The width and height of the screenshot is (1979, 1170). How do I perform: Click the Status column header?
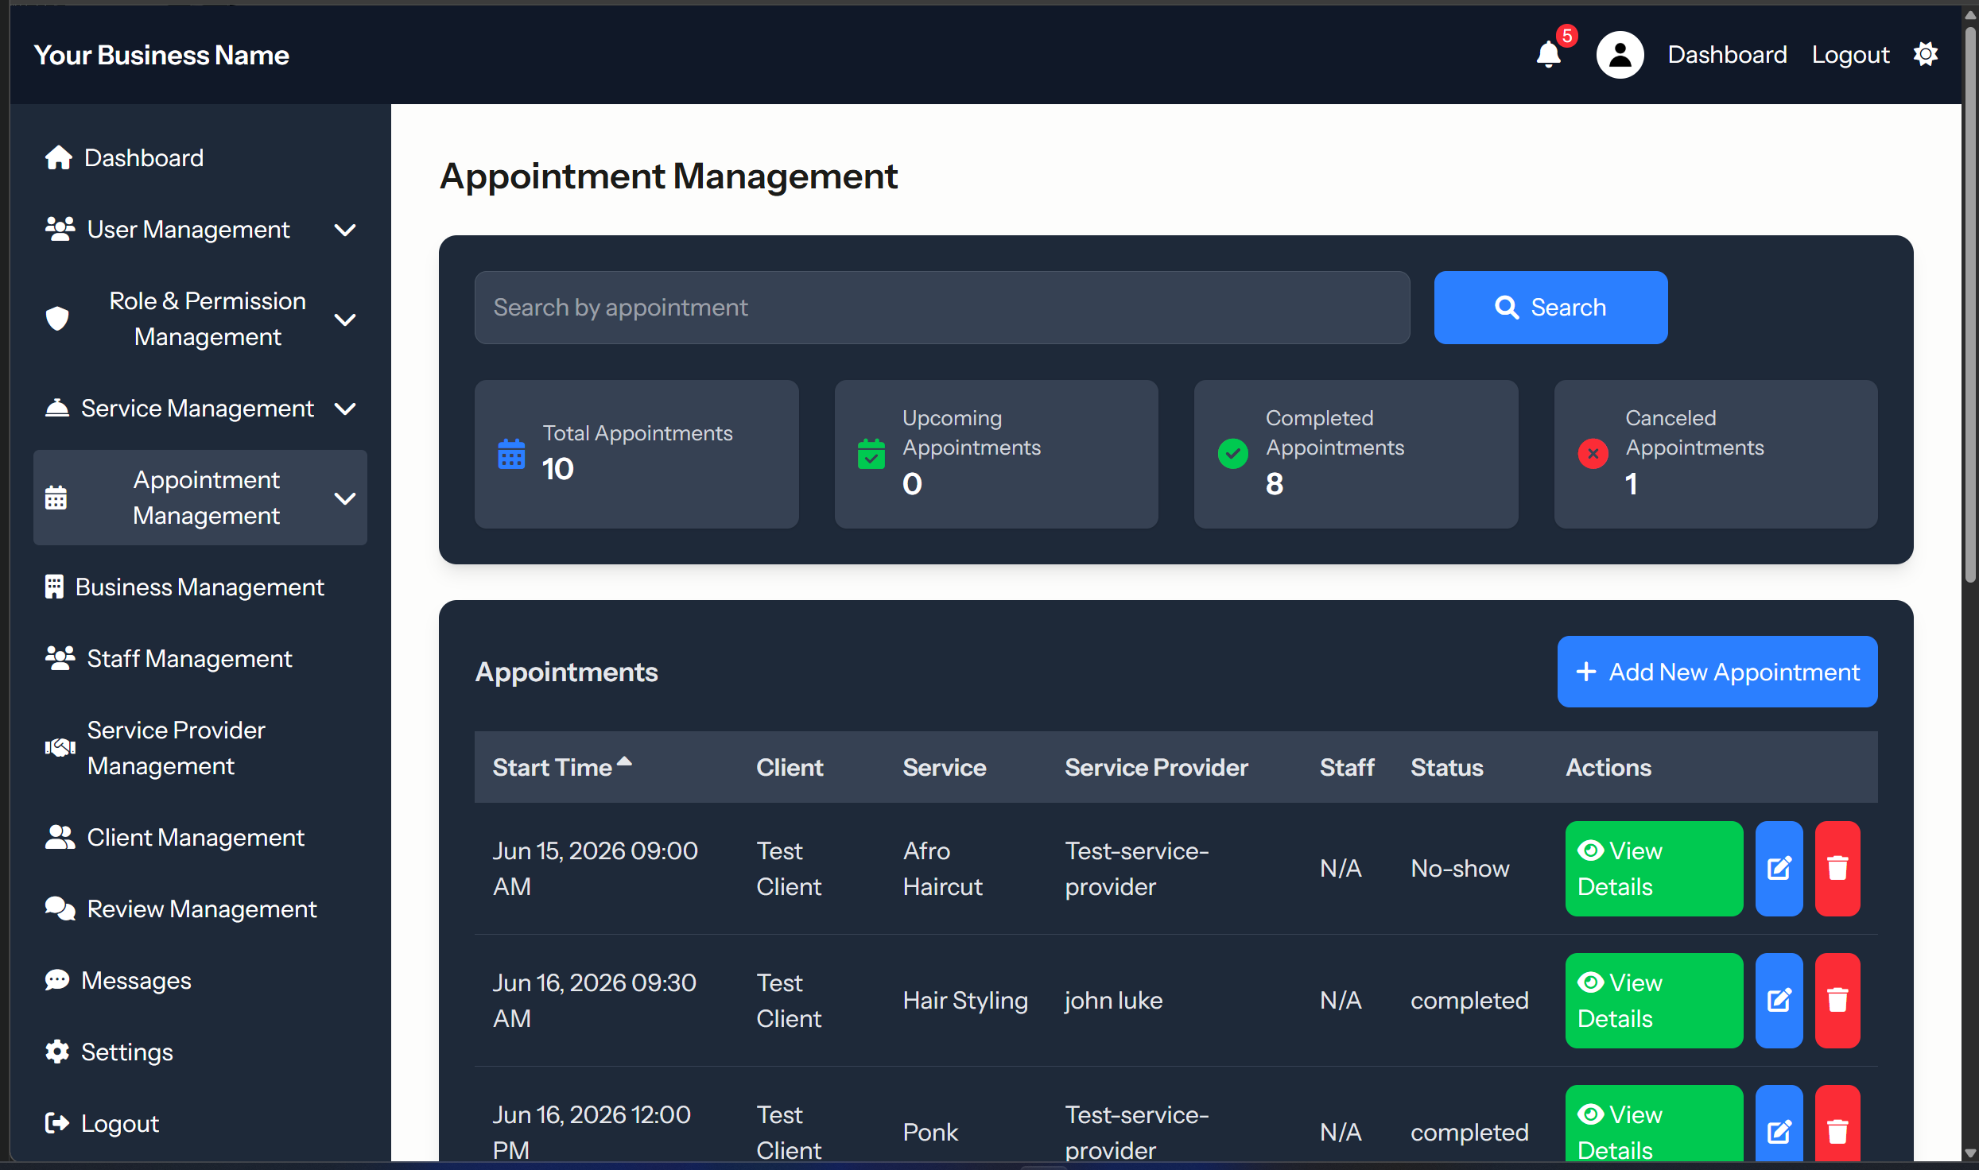tap(1447, 767)
